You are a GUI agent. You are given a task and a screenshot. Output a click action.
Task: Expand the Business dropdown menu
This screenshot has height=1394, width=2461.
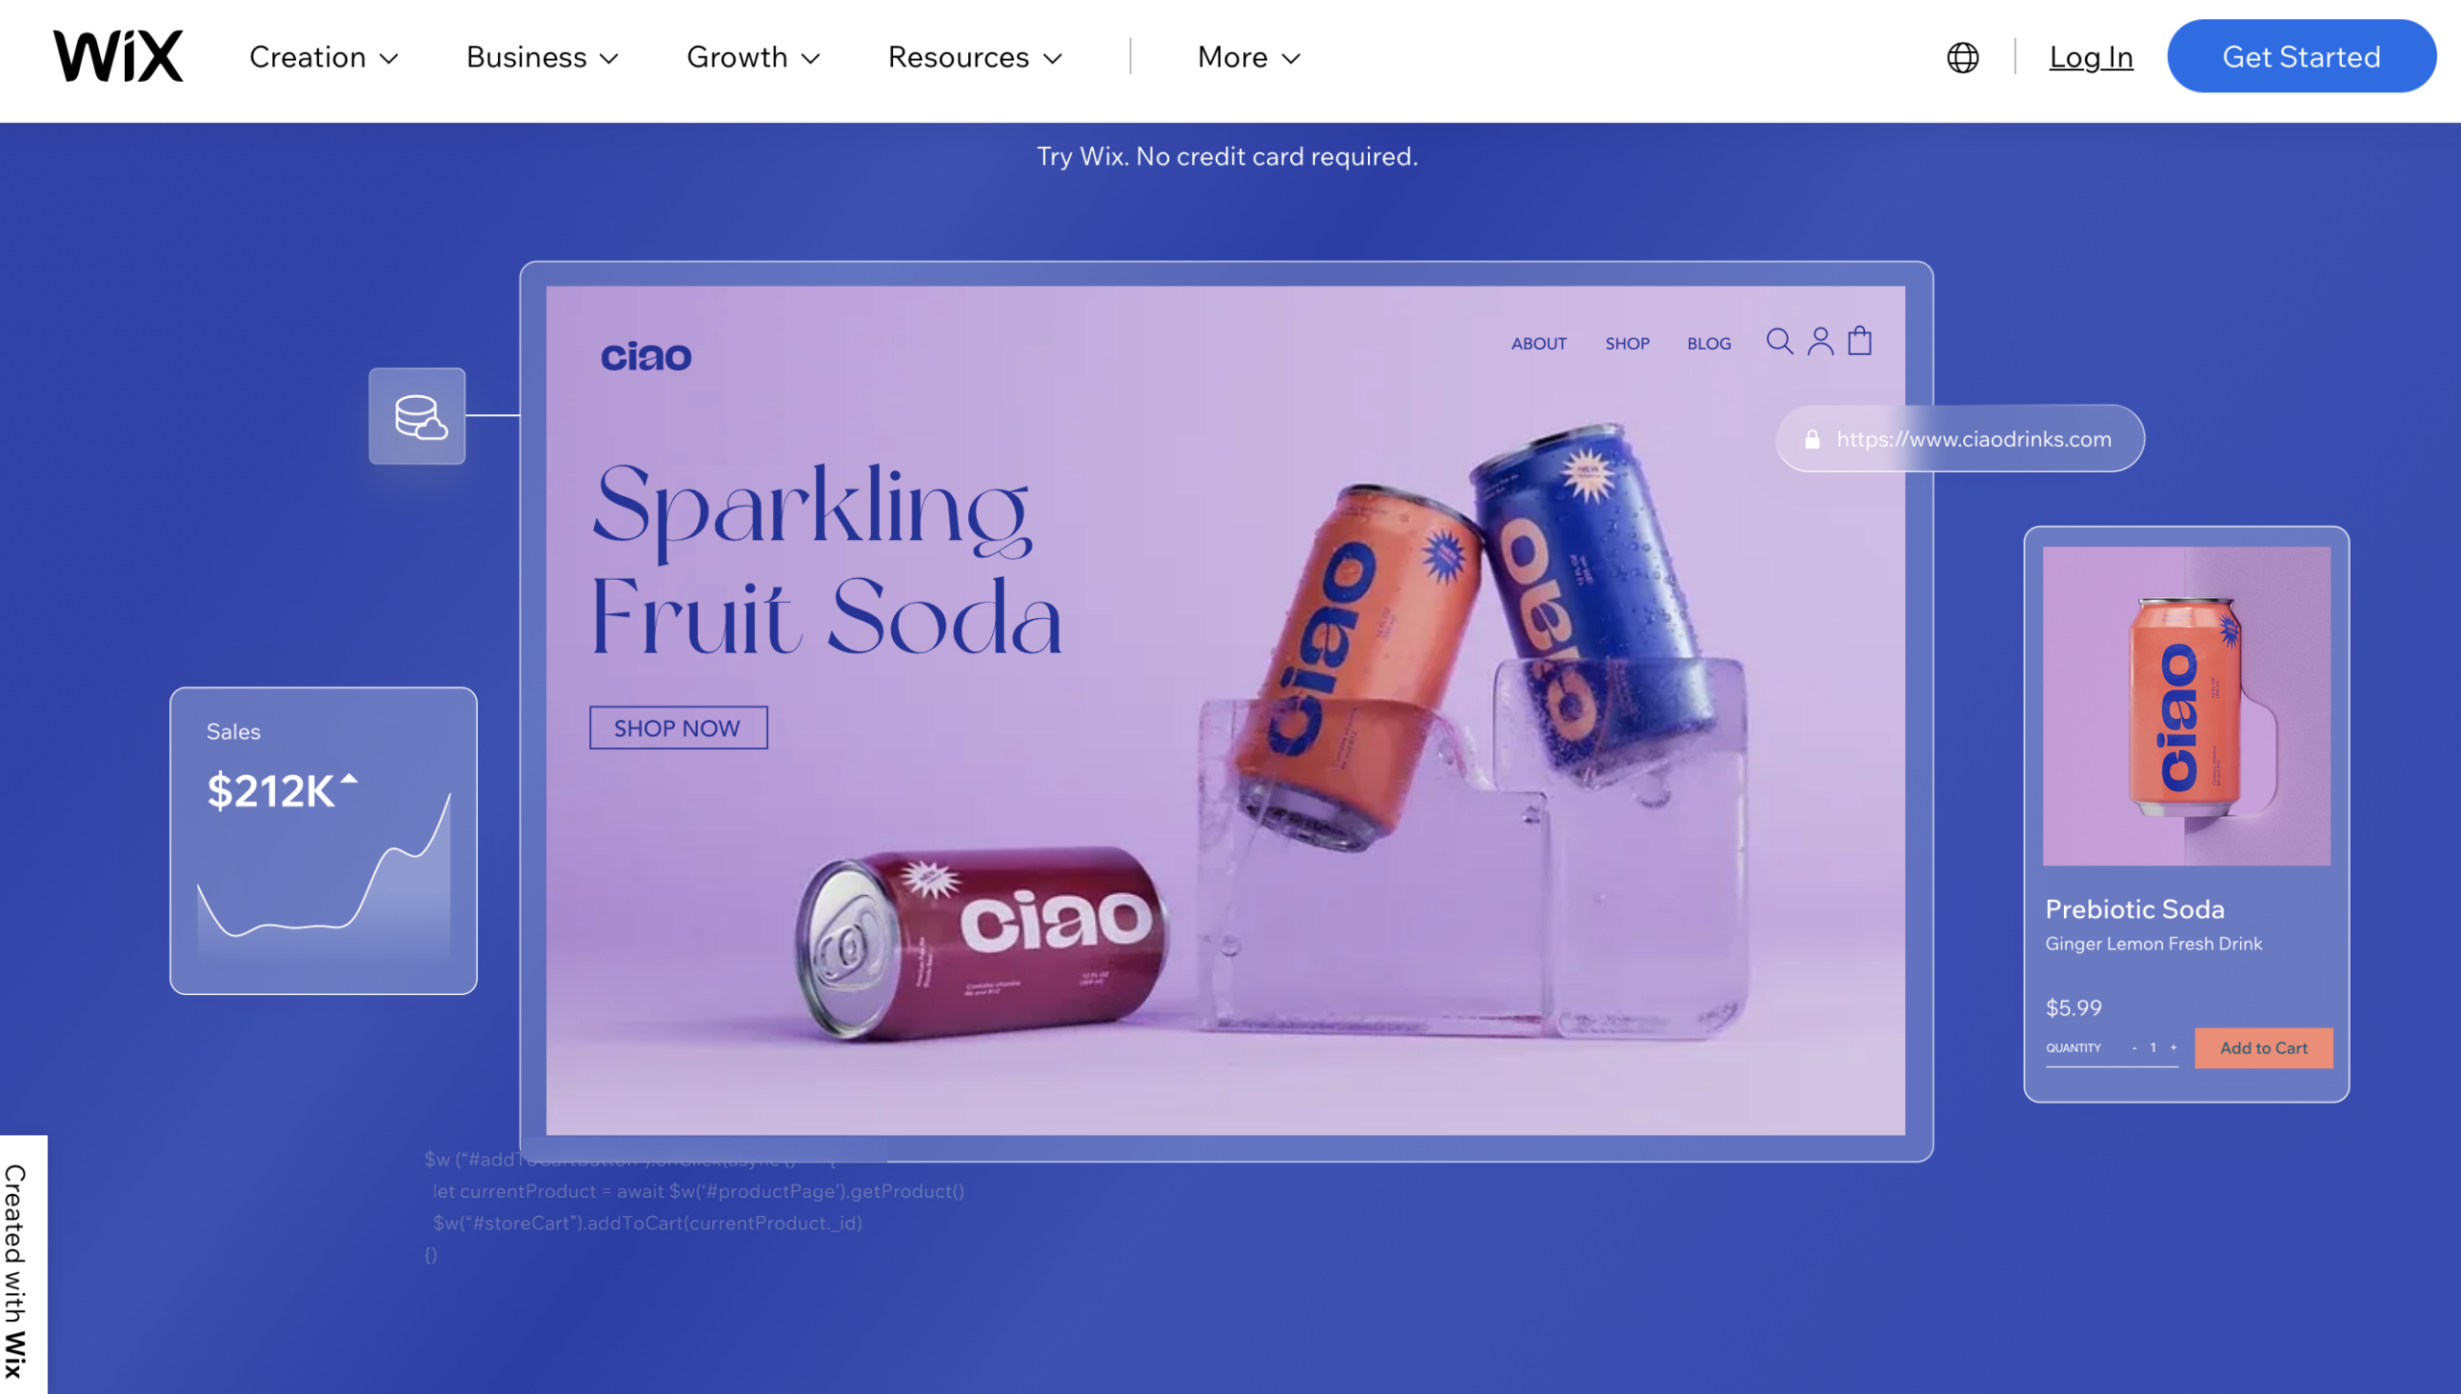[x=542, y=58]
